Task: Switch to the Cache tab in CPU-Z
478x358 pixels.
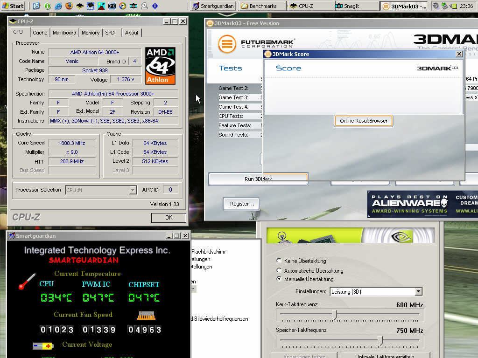Action: [x=40, y=33]
